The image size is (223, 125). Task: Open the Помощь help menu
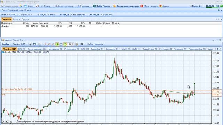84,6
